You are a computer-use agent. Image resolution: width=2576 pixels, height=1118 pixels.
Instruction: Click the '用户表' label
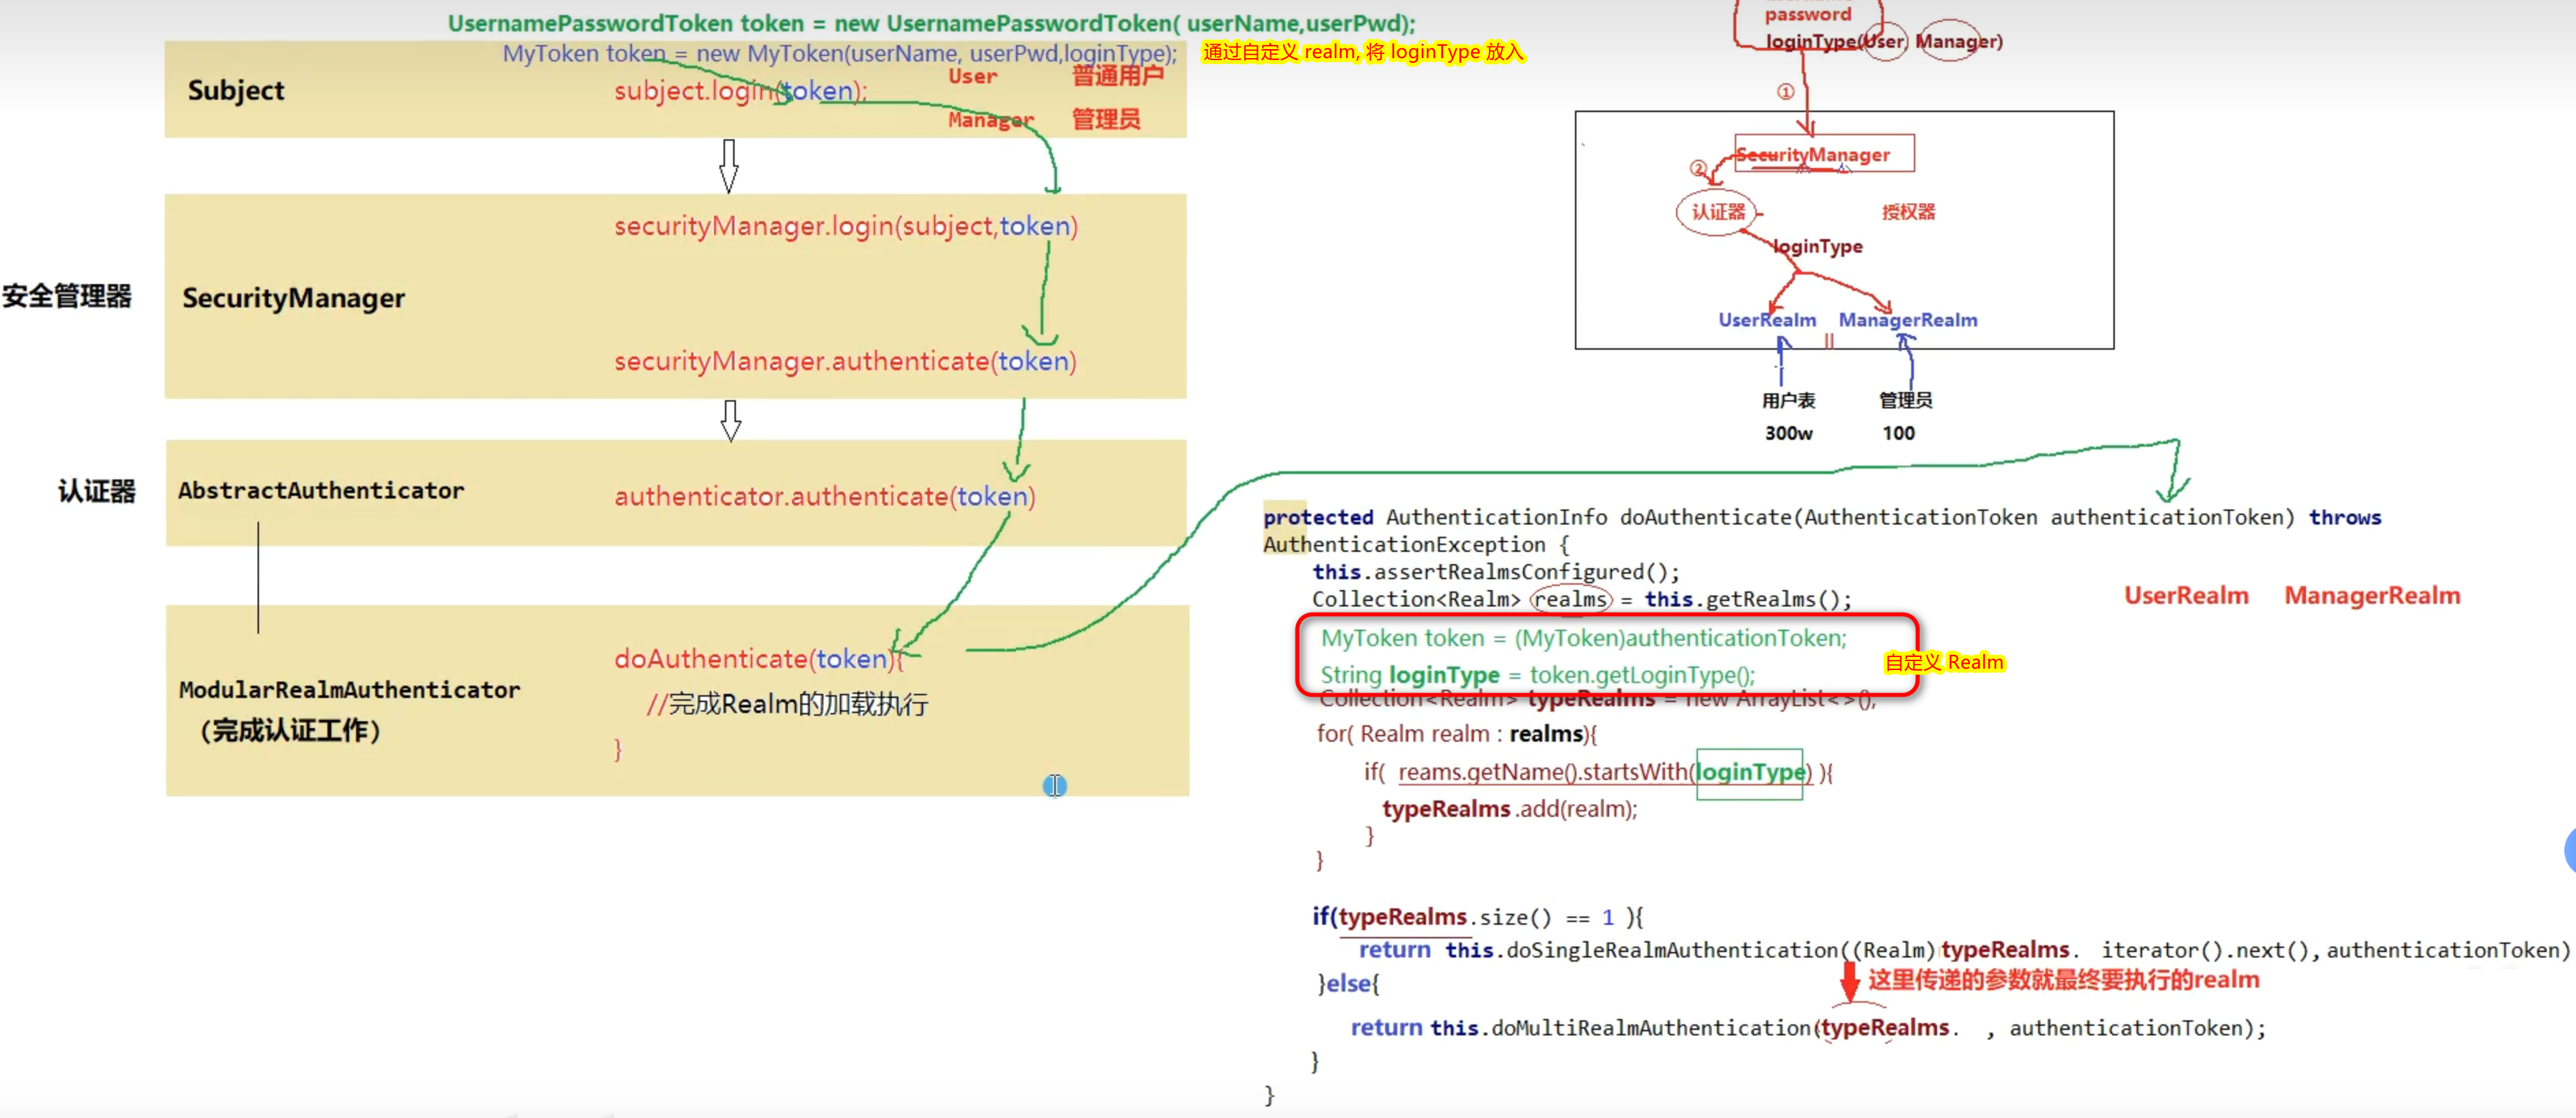coord(1788,401)
